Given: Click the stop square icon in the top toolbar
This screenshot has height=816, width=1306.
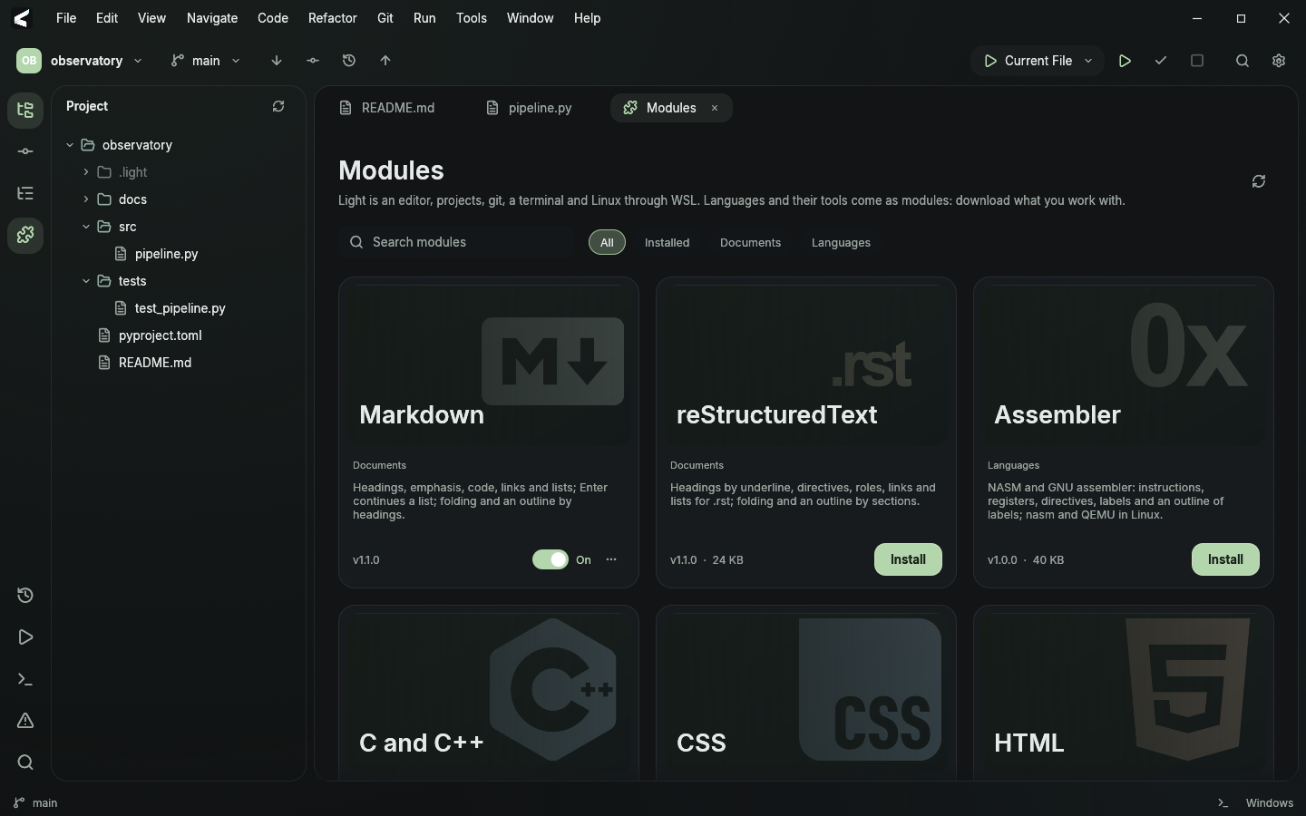Looking at the screenshot, I should click(x=1197, y=61).
